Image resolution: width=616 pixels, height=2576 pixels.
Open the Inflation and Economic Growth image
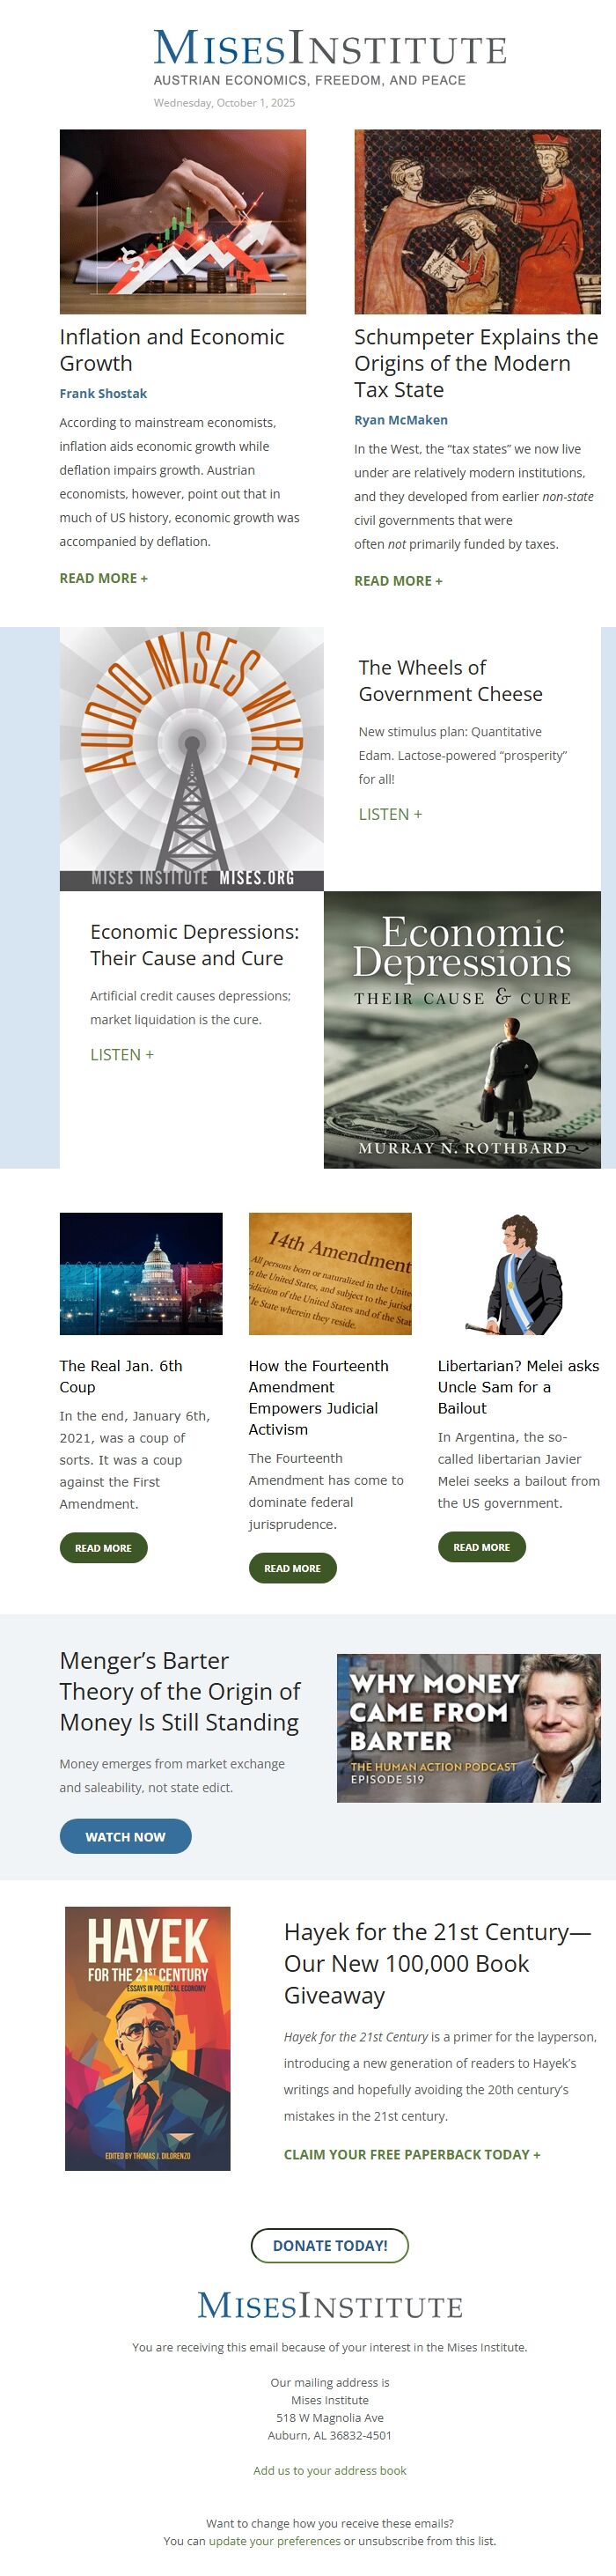coord(183,222)
